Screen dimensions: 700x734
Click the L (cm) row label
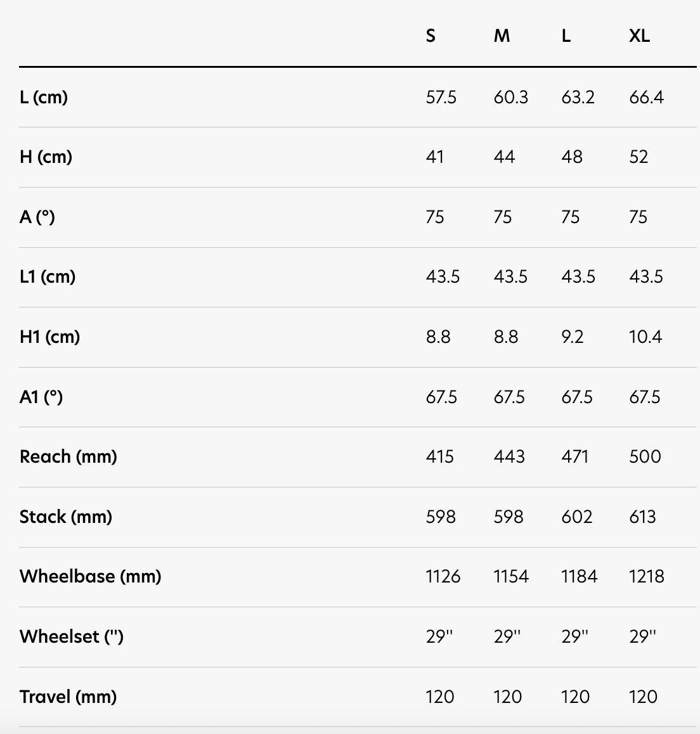[44, 98]
